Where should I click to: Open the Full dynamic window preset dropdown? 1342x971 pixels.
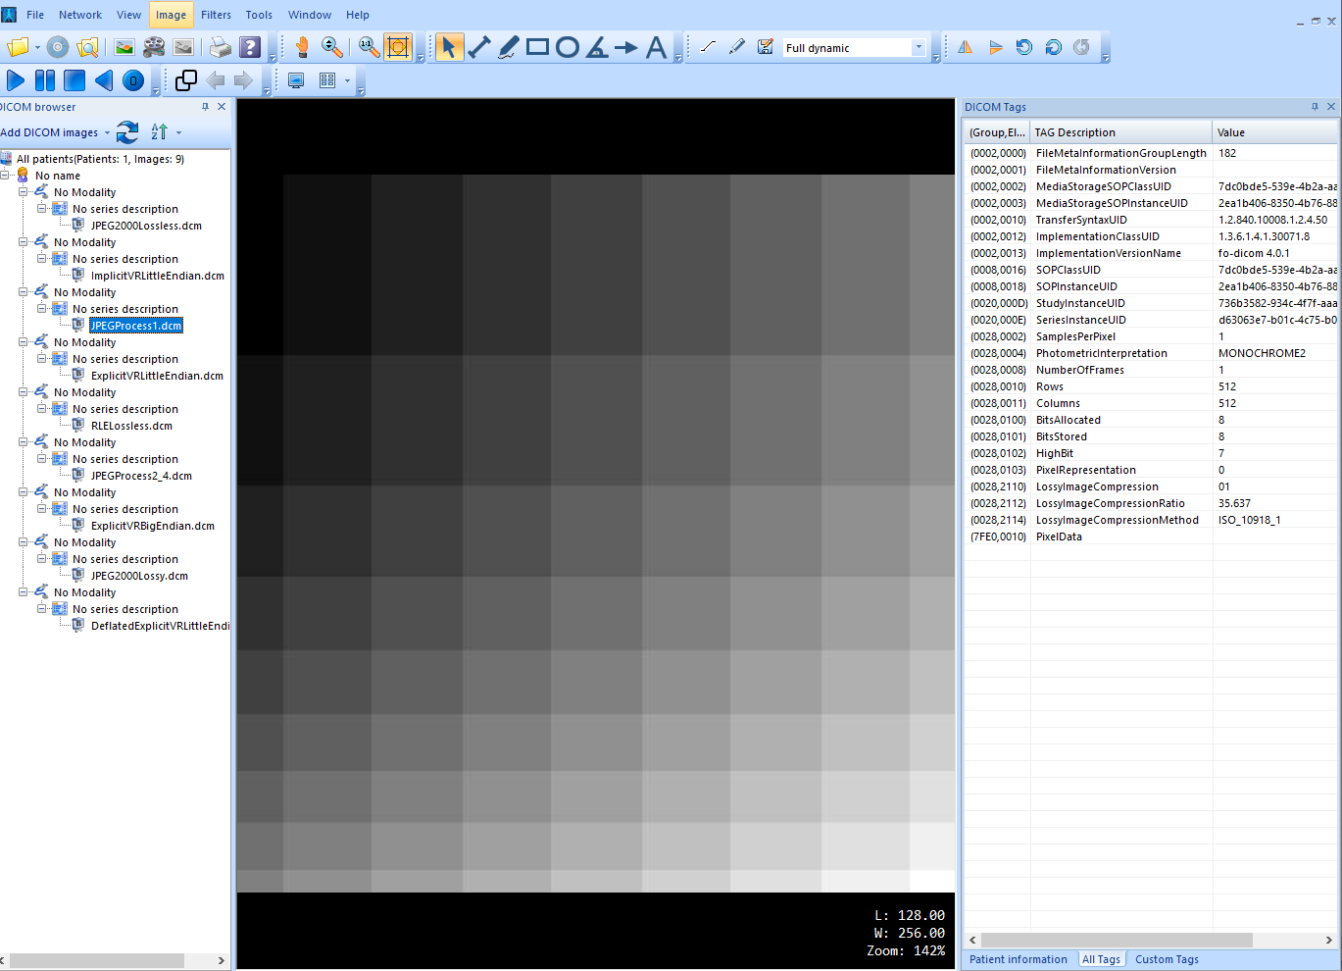point(918,46)
